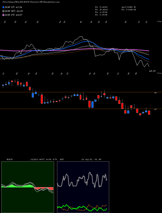This screenshot has width=162, height=213.
Task: Click the 'Pre L: 39.96' low value
Action: click(x=101, y=12)
